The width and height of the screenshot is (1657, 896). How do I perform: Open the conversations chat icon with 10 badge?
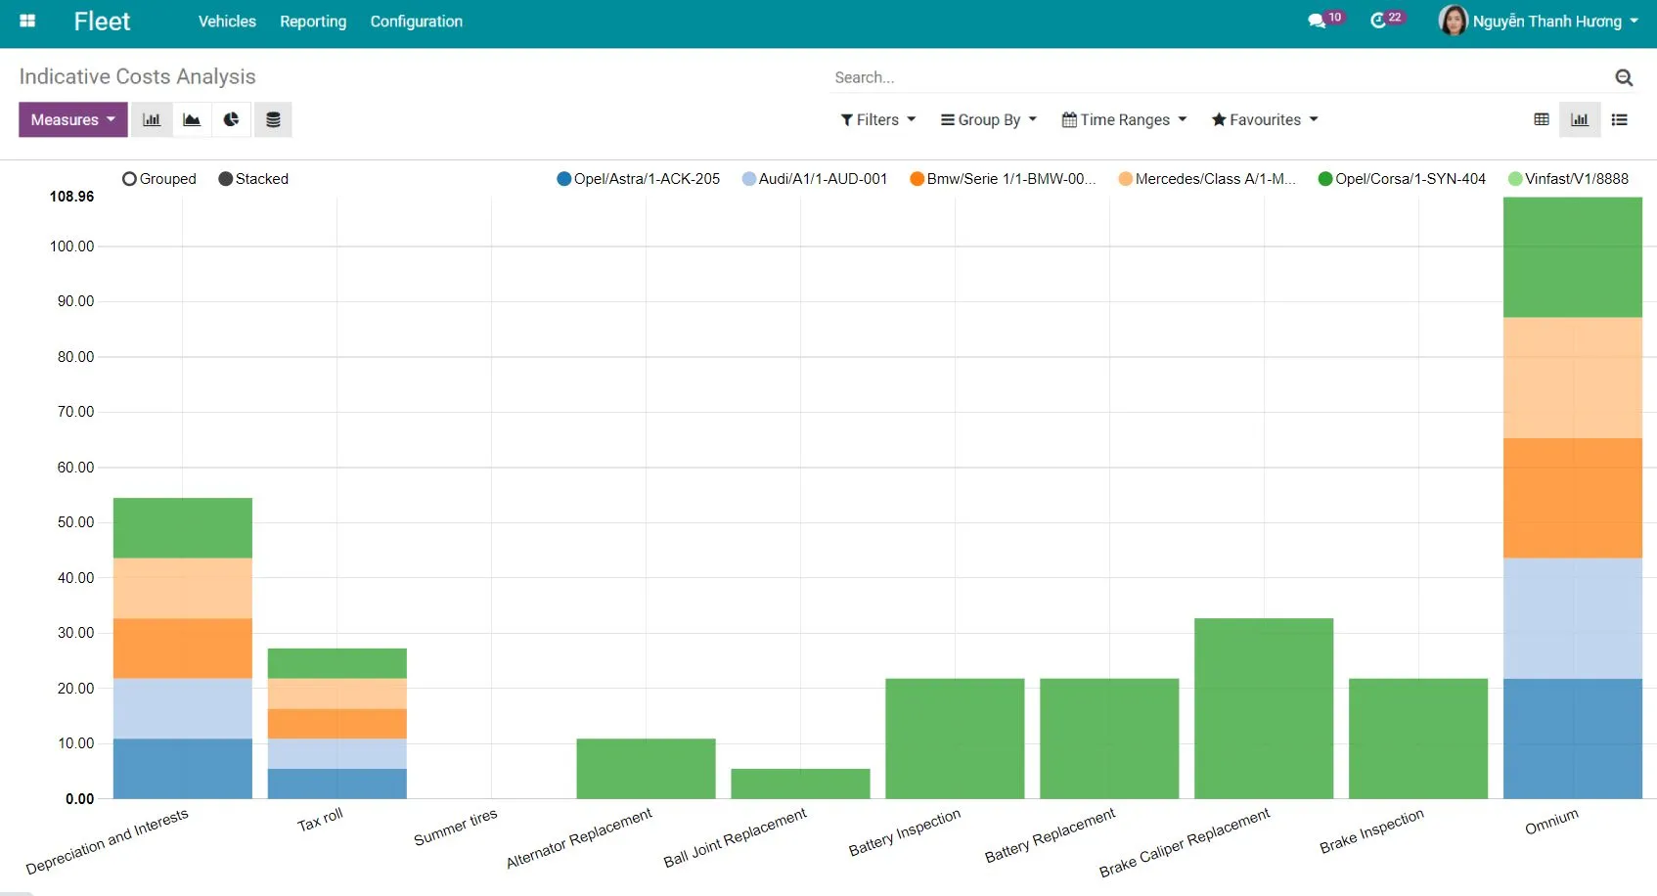coord(1325,20)
